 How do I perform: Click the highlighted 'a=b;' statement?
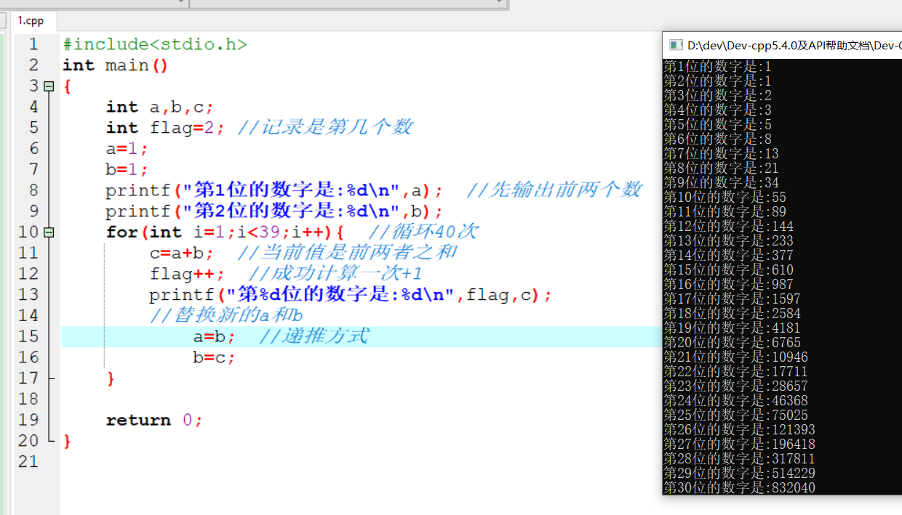[215, 337]
